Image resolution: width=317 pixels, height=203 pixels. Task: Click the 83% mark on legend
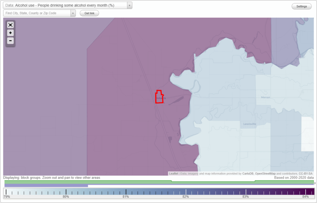246,197
